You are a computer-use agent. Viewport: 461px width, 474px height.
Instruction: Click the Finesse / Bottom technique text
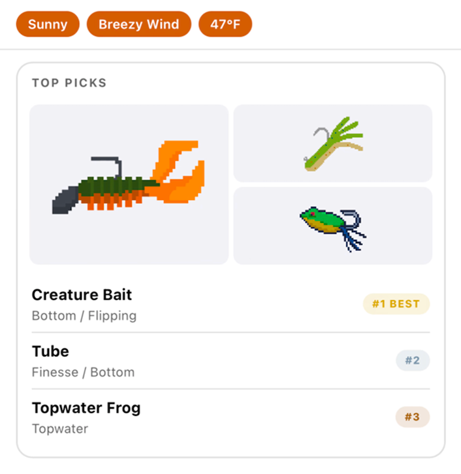83,372
